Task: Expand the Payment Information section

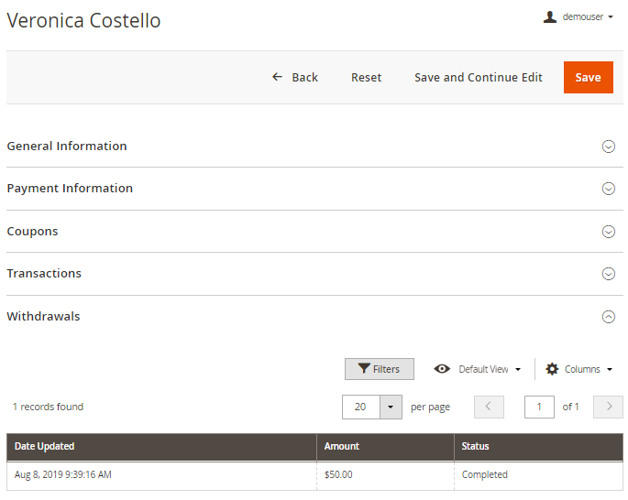Action: 608,189
